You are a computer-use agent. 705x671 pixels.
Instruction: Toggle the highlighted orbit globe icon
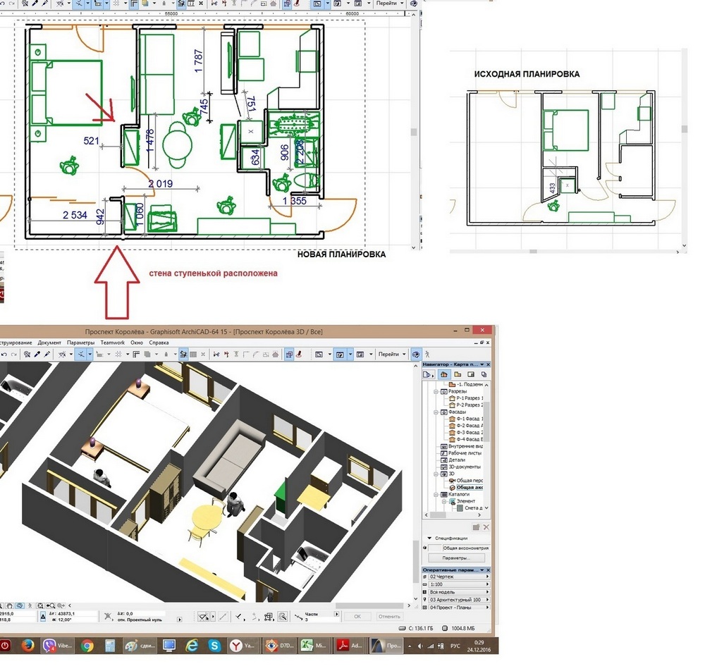click(415, 354)
